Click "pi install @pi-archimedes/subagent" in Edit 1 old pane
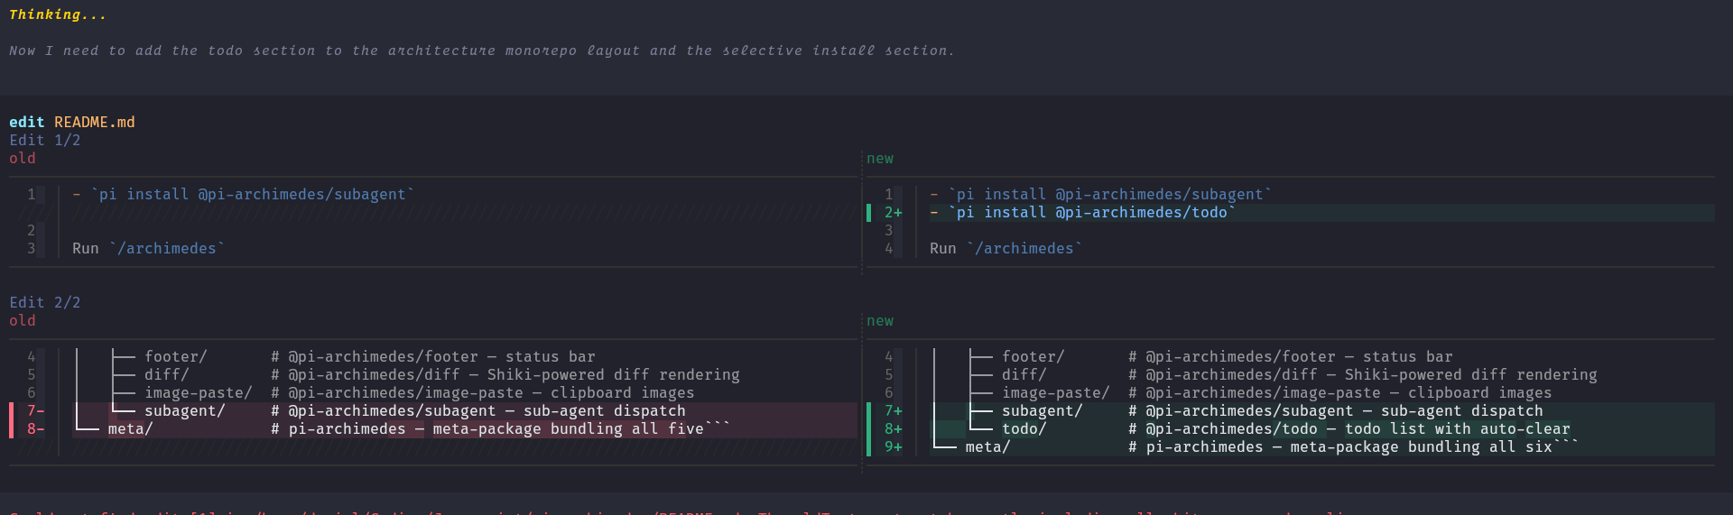Viewport: 1733px width, 515px height. 253,194
